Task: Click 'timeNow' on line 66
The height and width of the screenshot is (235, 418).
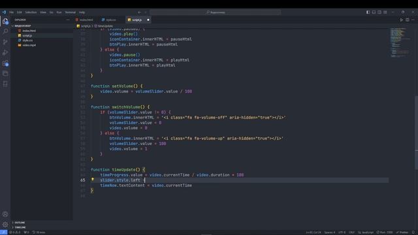Action: (x=108, y=185)
